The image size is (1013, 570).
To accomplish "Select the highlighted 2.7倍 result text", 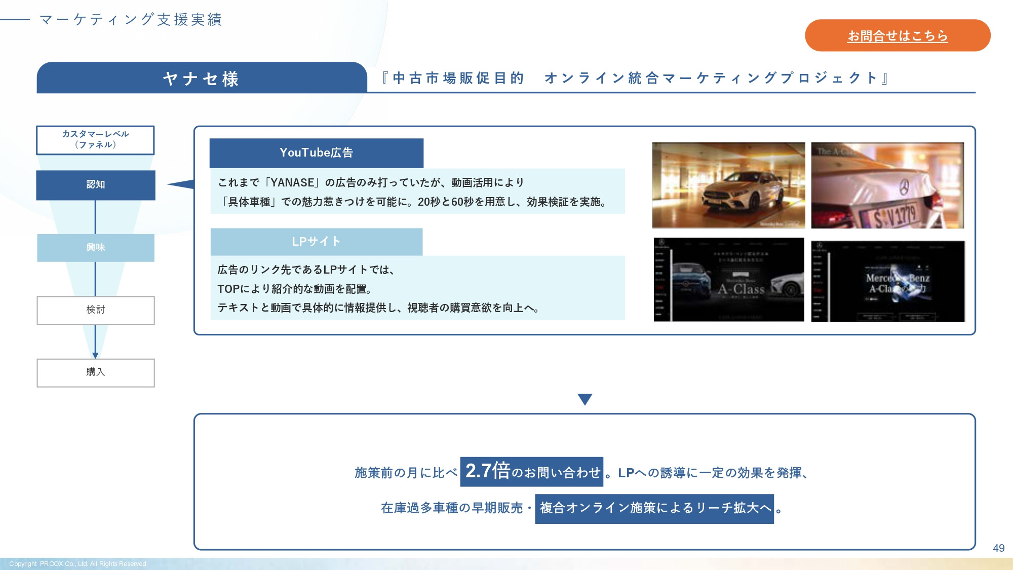I will coord(532,471).
